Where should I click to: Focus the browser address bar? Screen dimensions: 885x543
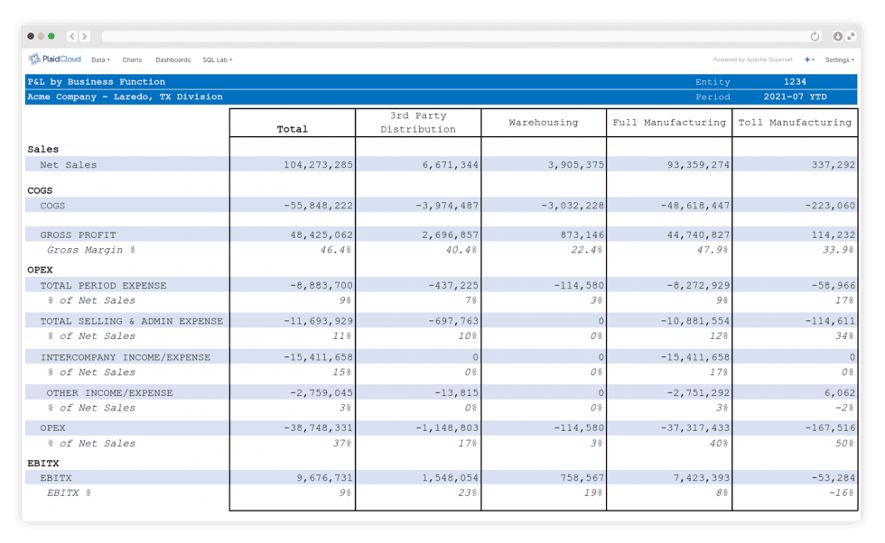[x=452, y=37]
